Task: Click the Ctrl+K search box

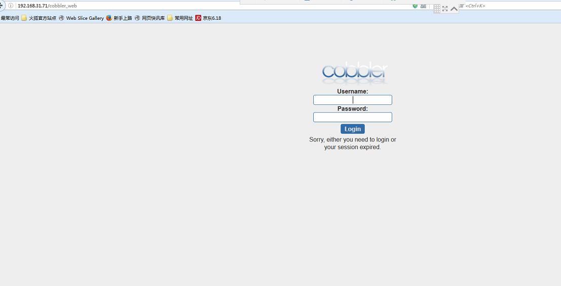Action: [x=507, y=6]
